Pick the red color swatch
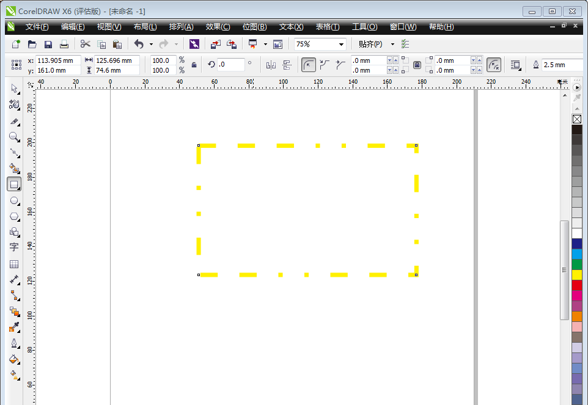The image size is (588, 405). tap(577, 285)
